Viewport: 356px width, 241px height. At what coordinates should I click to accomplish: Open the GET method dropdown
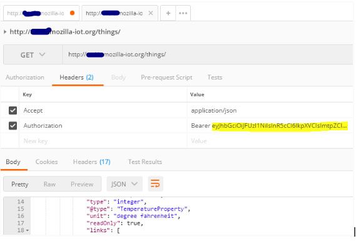click(x=33, y=54)
